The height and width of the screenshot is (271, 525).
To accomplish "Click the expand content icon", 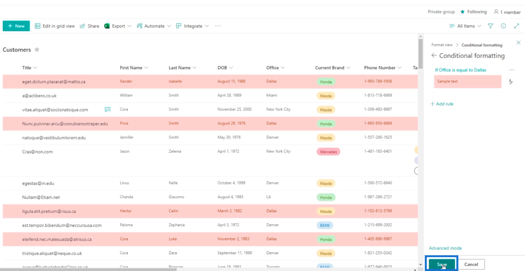I will pos(516,26).
